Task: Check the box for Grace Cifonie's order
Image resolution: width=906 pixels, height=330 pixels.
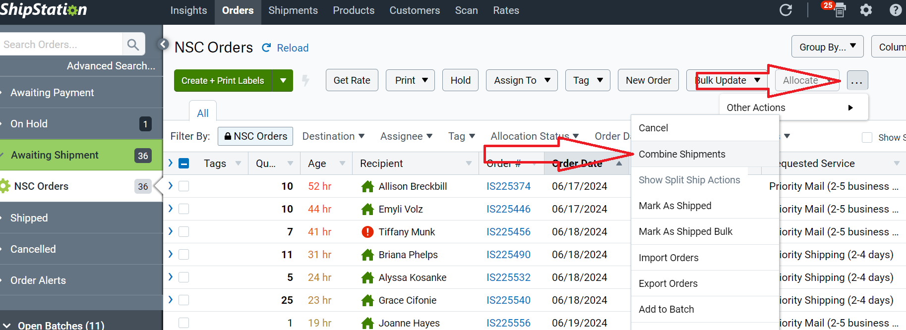Action: (x=183, y=300)
